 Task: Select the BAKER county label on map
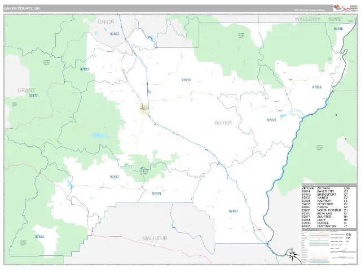[223, 123]
